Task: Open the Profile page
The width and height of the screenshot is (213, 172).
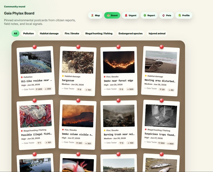Action: click(x=184, y=15)
